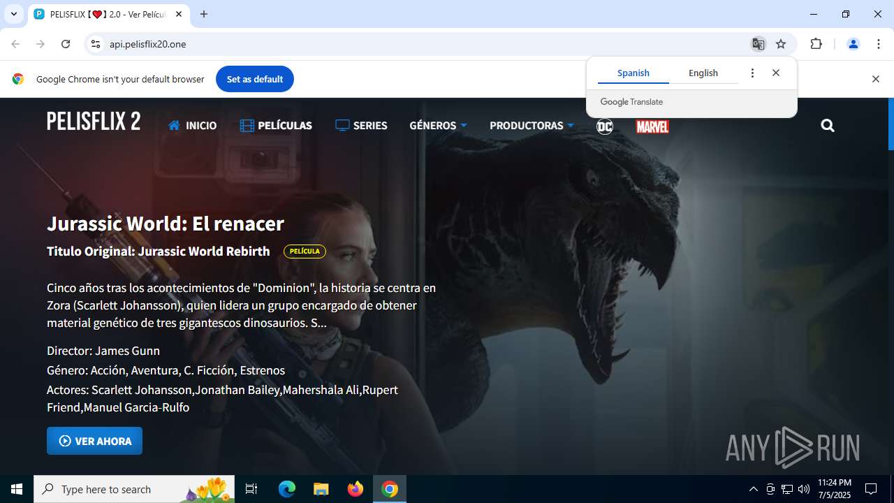Screen dimensions: 894x503
Task: View site information icon in address bar
Action: click(96, 44)
